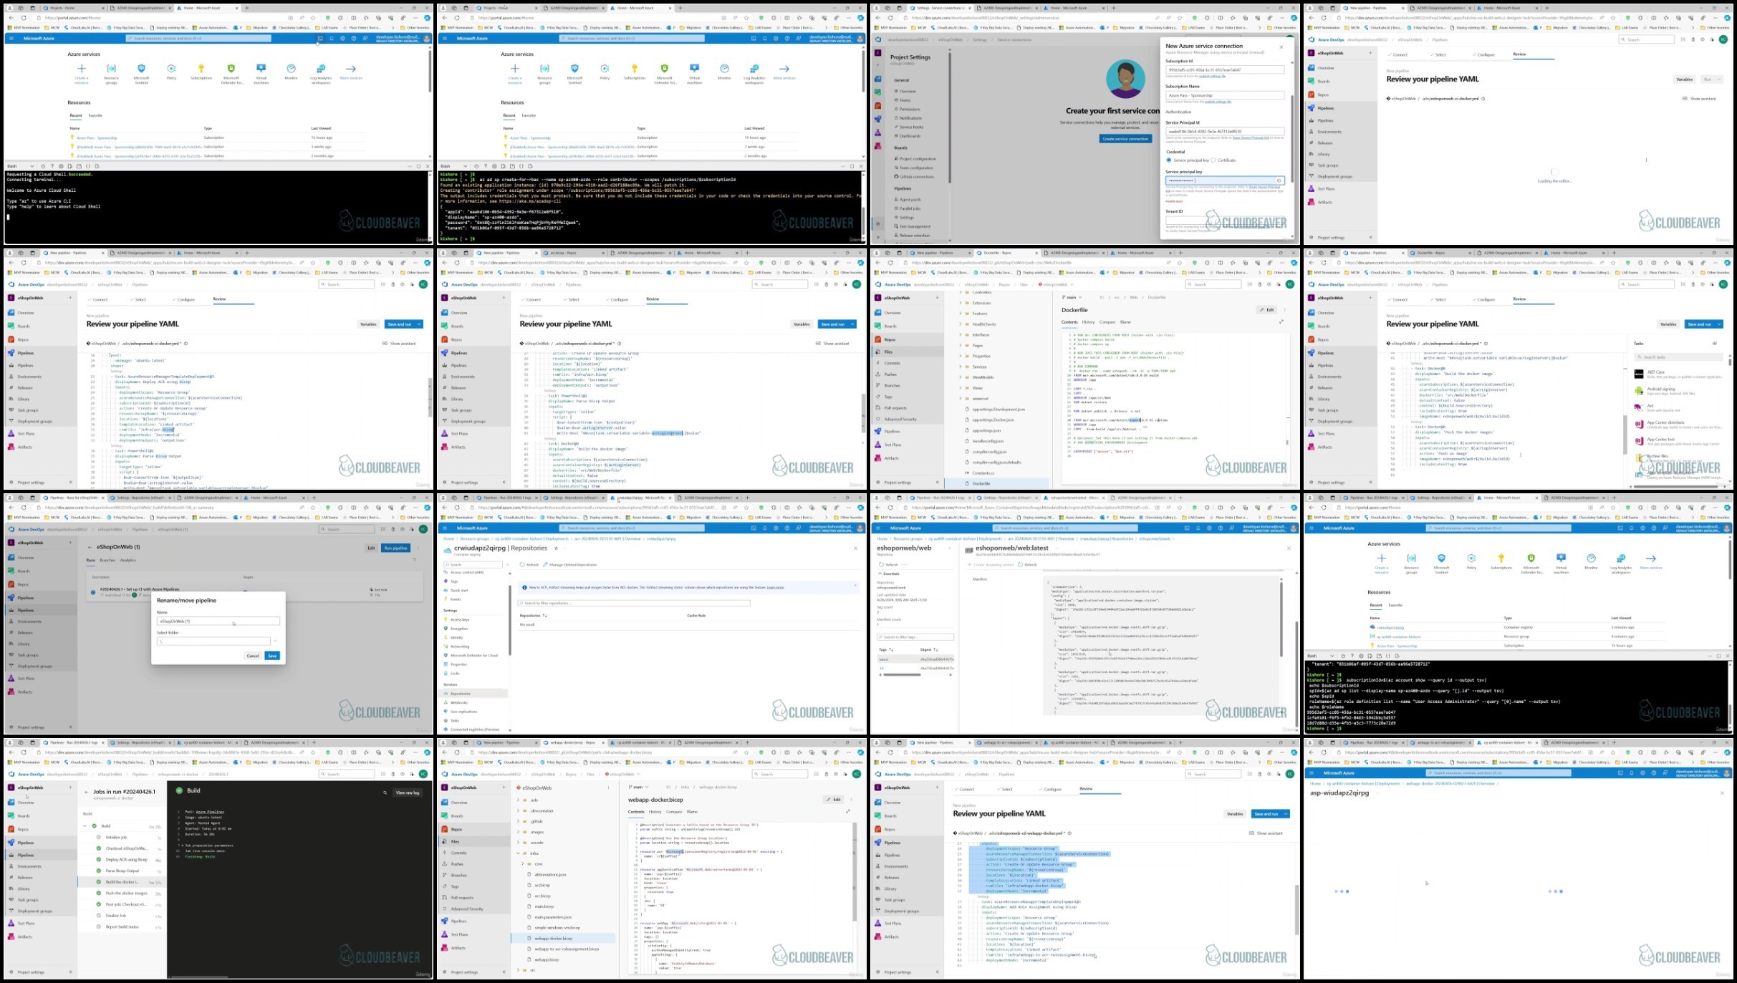The height and width of the screenshot is (983, 1737).
Task: Select the Certificate credential radio button
Action: coord(1213,160)
